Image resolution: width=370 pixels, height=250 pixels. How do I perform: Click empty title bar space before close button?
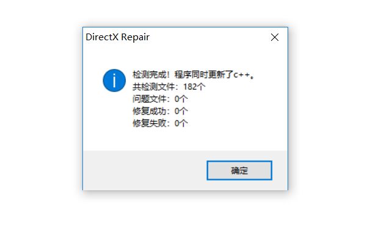[x=208, y=37]
